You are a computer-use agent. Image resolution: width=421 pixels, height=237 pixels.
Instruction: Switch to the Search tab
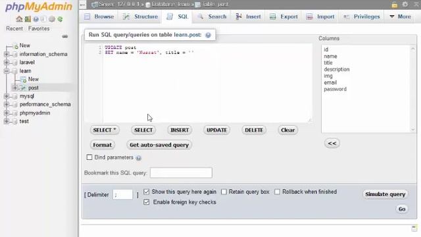pyautogui.click(x=212, y=16)
